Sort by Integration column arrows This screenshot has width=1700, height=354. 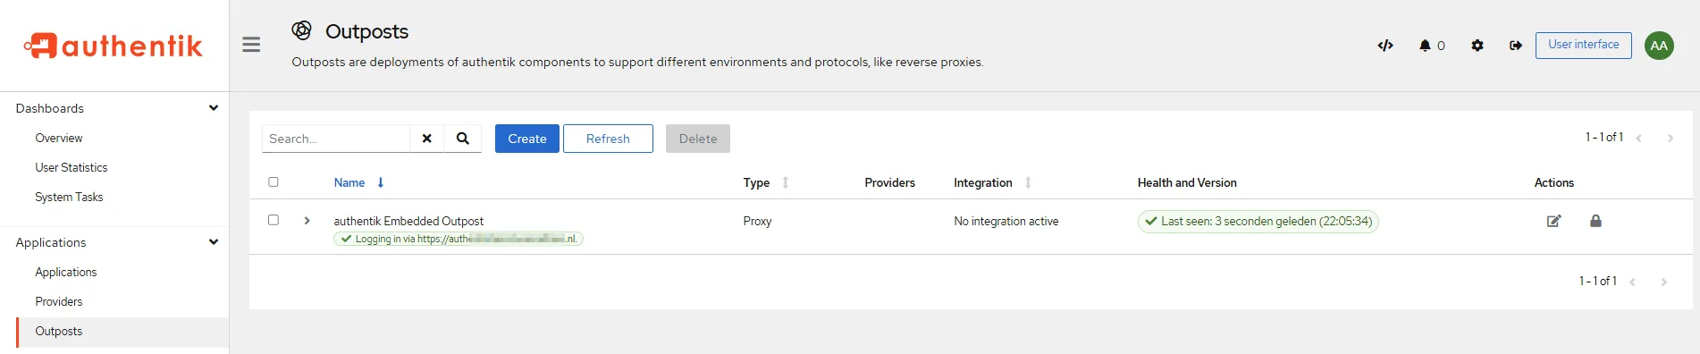pos(1028,182)
